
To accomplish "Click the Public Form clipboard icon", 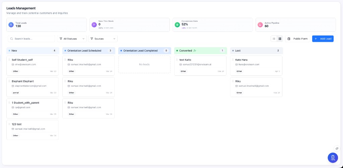I will (289, 39).
